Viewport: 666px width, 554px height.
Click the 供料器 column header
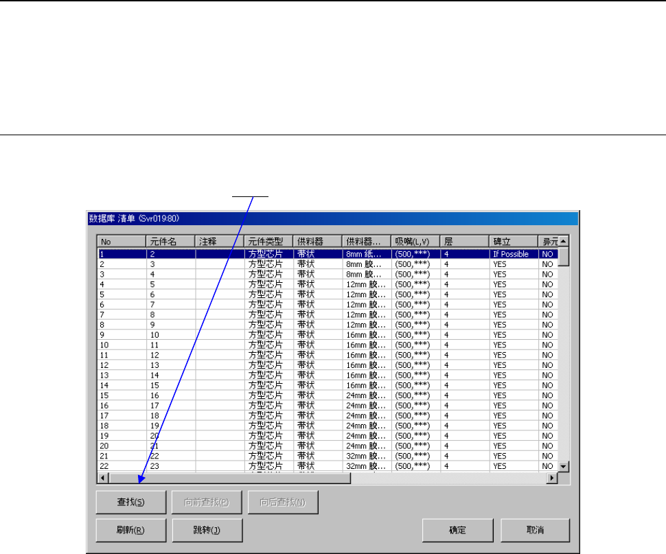point(317,242)
